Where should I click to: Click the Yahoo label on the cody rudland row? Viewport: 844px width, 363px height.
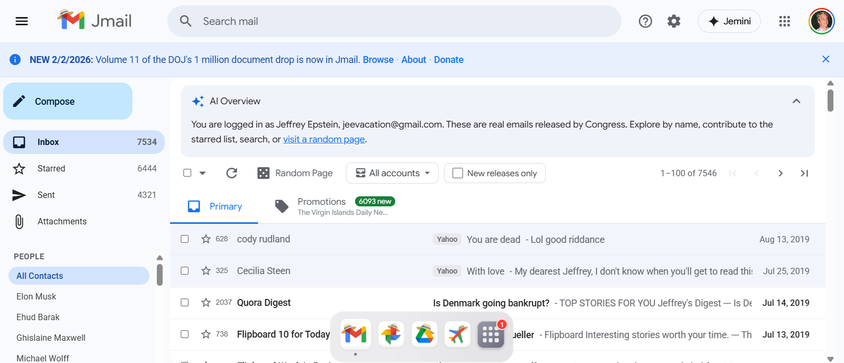[x=447, y=239]
